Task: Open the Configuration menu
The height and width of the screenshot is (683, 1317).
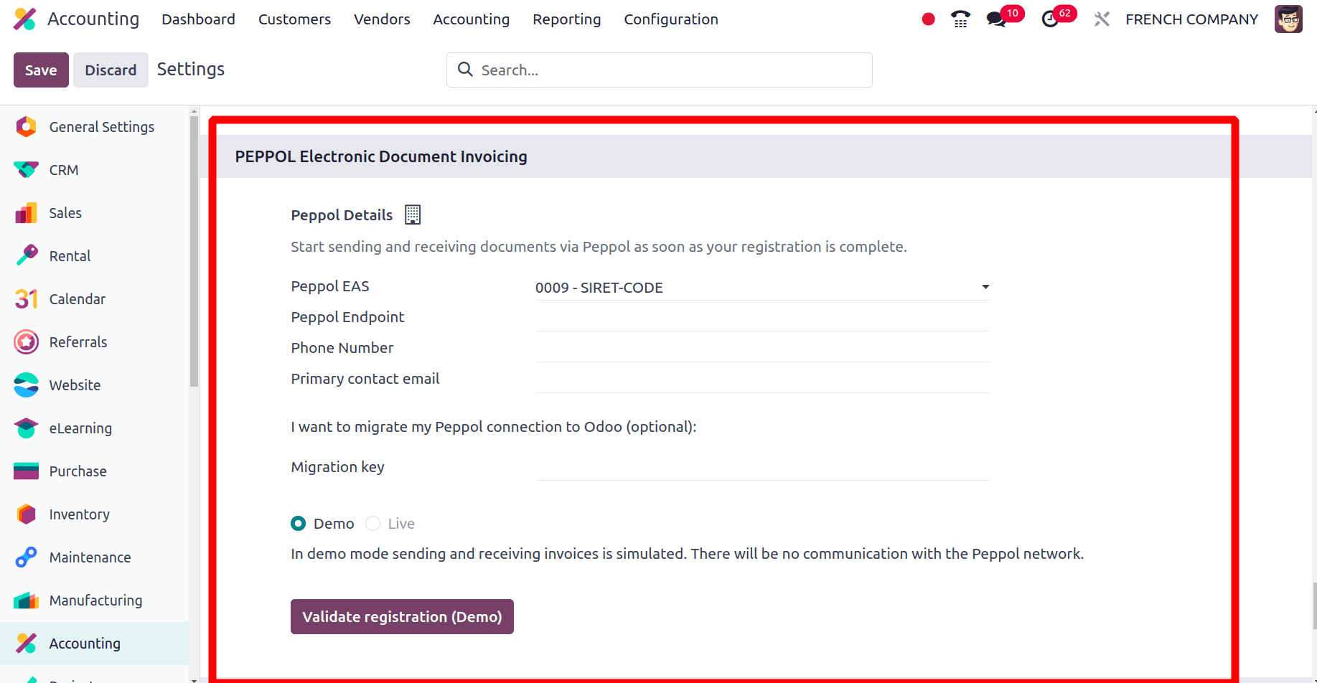Action: pos(670,19)
